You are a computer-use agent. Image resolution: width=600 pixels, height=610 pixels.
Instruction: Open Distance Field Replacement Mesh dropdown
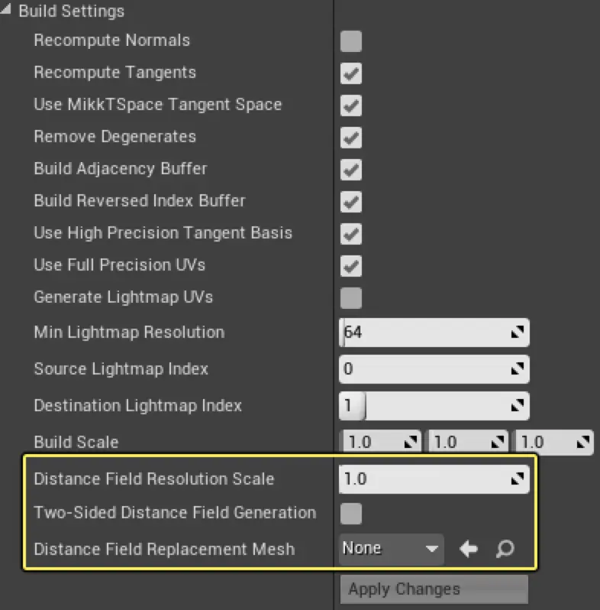pyautogui.click(x=392, y=549)
